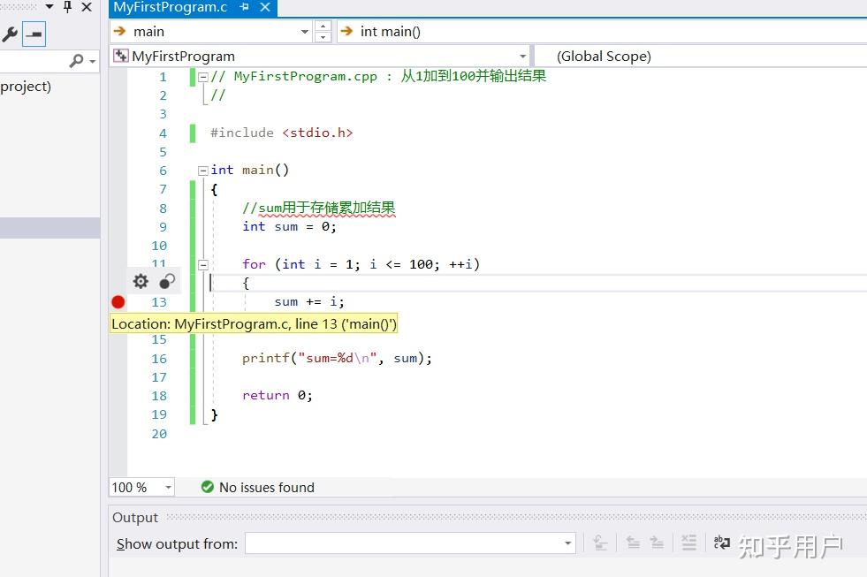867x577 pixels.
Task: Select the wrench properties icon top-left
Action: point(11,34)
